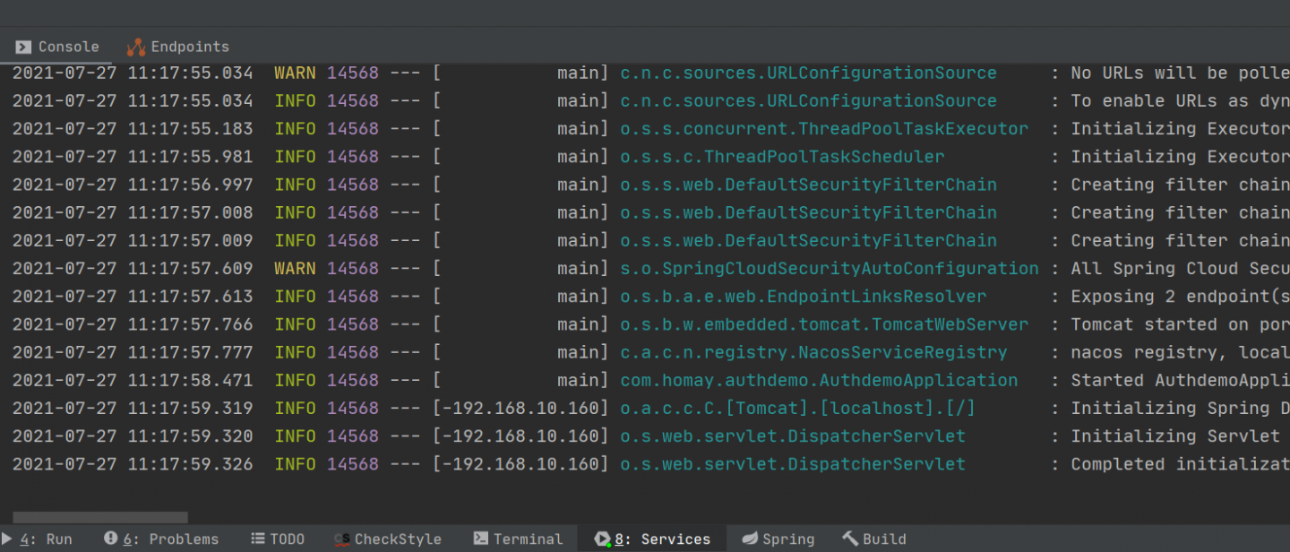This screenshot has width=1290, height=552.
Task: Switch to the Endpoints tab
Action: [177, 47]
